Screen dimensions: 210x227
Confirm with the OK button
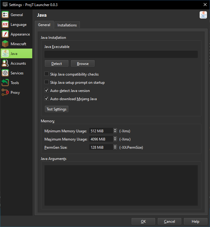click(143, 221)
